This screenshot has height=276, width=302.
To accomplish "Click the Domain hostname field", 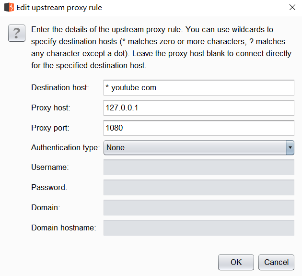I will [198, 228].
